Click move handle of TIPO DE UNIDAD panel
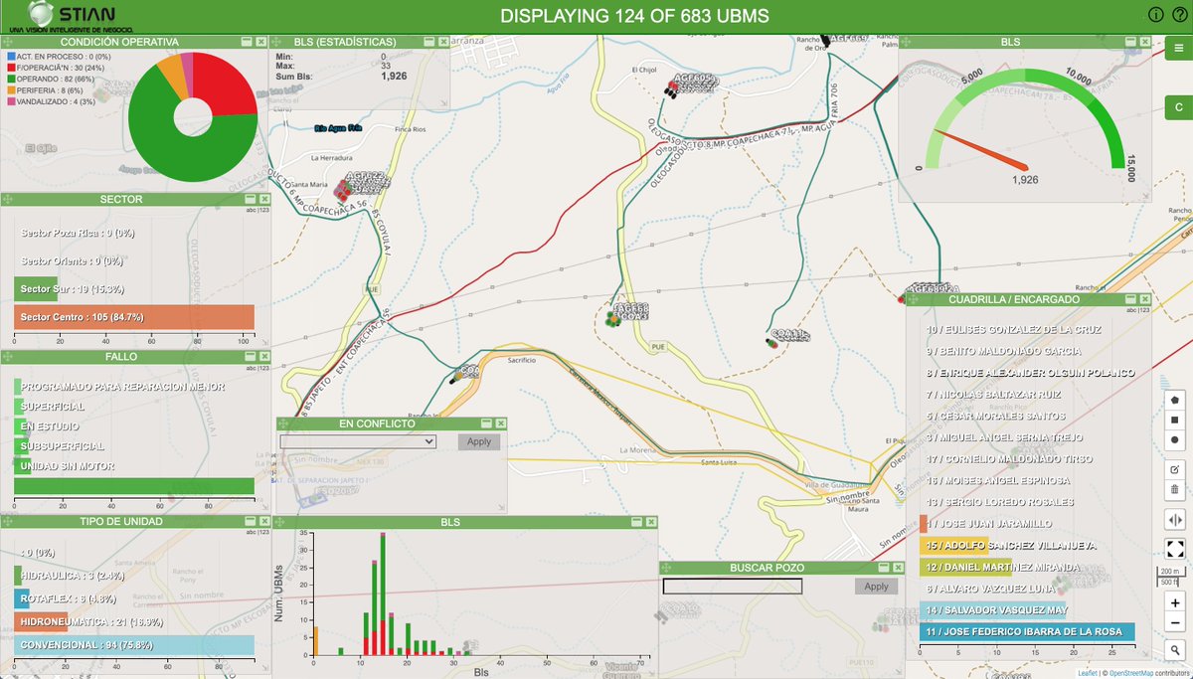This screenshot has height=679, width=1193. [x=8, y=521]
